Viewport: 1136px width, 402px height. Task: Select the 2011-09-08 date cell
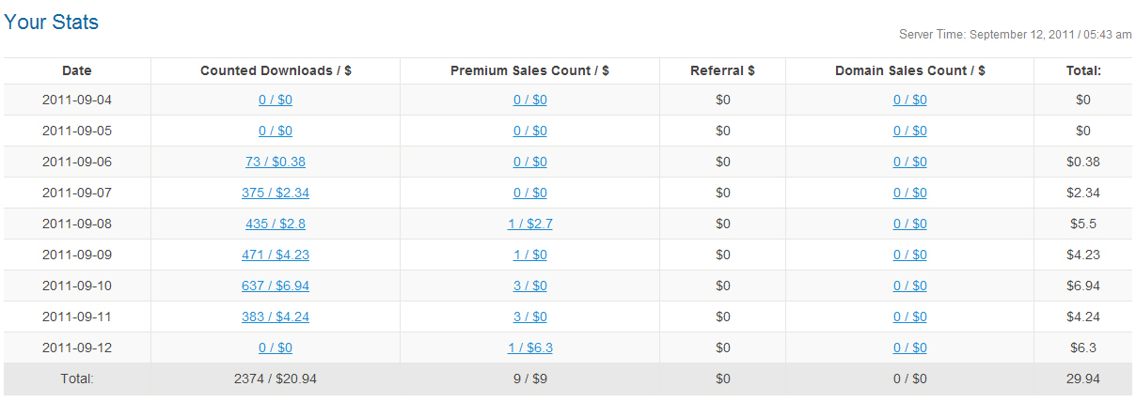pos(77,224)
